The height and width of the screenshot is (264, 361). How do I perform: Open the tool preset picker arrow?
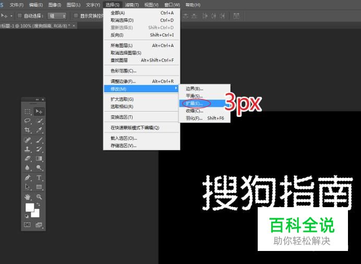(11, 16)
